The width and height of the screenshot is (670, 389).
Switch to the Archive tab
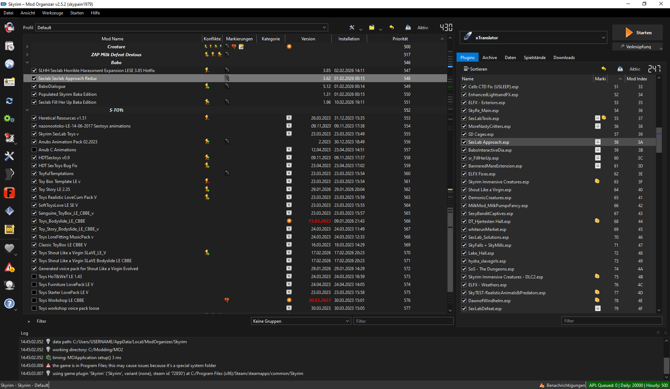[x=490, y=58]
